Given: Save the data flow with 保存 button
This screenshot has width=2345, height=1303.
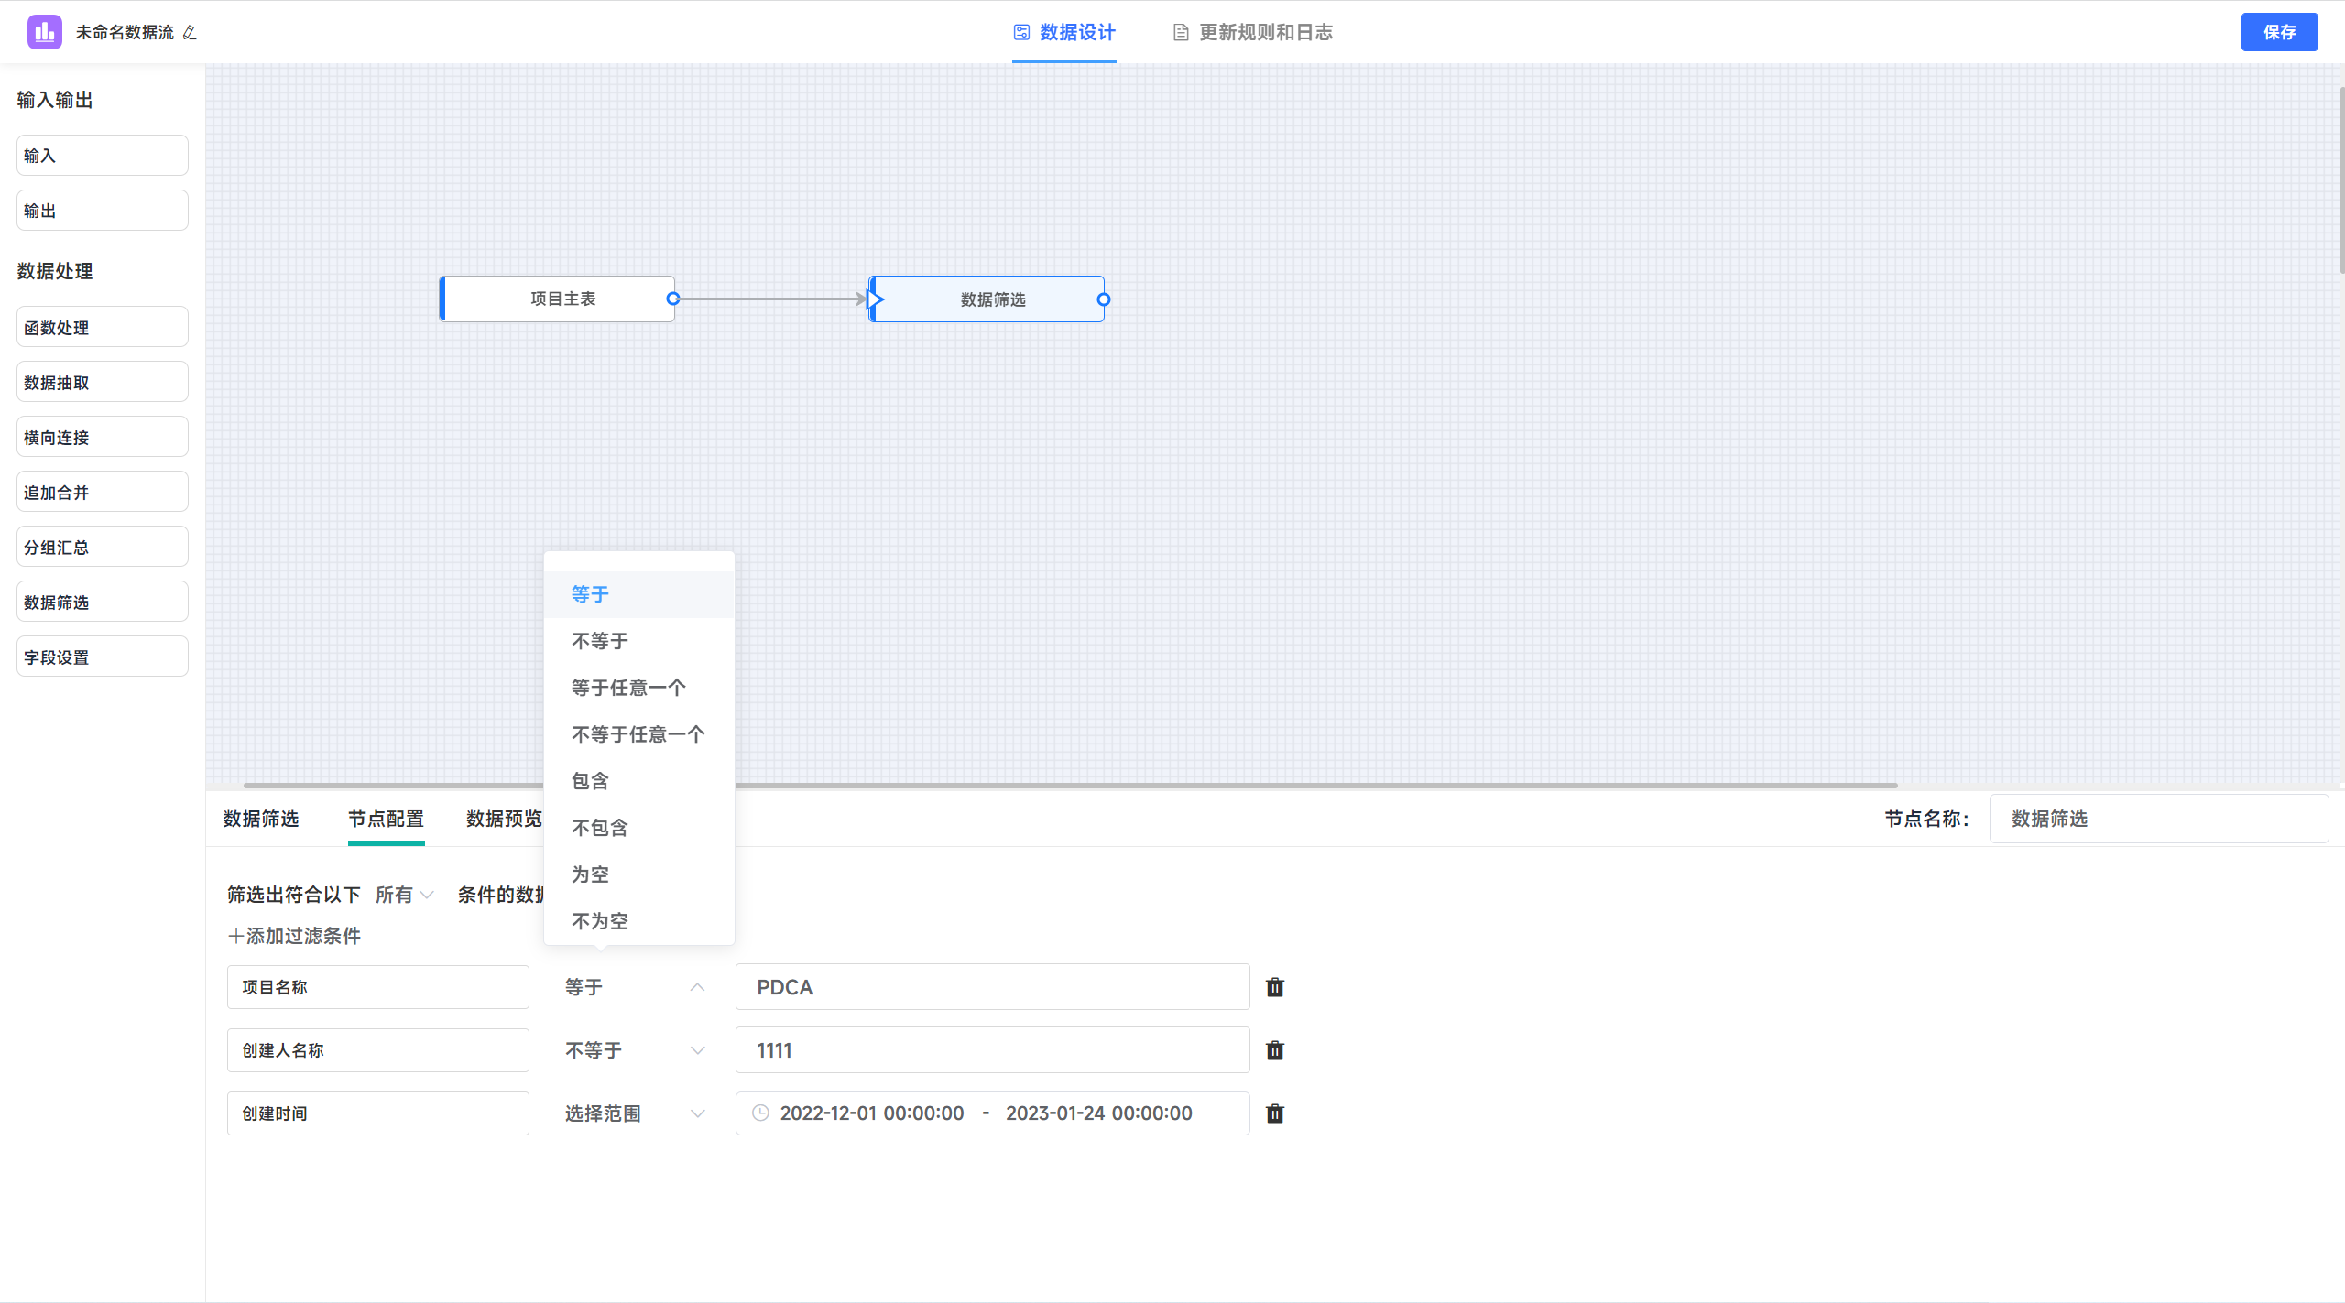Looking at the screenshot, I should click(x=2279, y=32).
